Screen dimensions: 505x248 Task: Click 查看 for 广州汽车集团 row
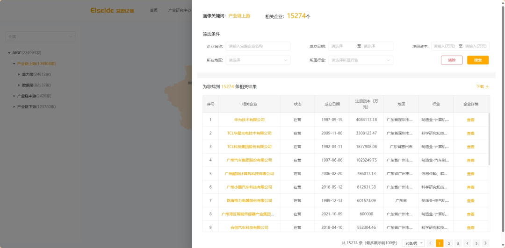[470, 161]
